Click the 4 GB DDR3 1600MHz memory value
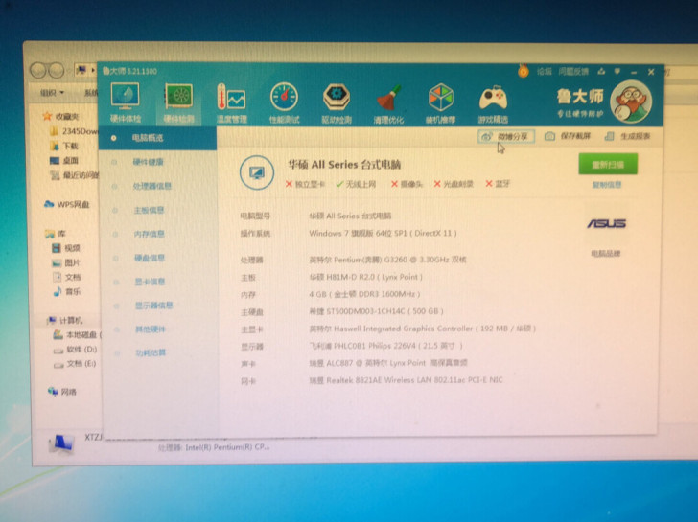 coord(364,294)
